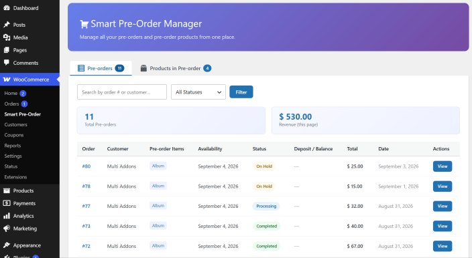Click the Deposit / Balance column header
Viewport: 472px width, 258px height.
(x=313, y=149)
